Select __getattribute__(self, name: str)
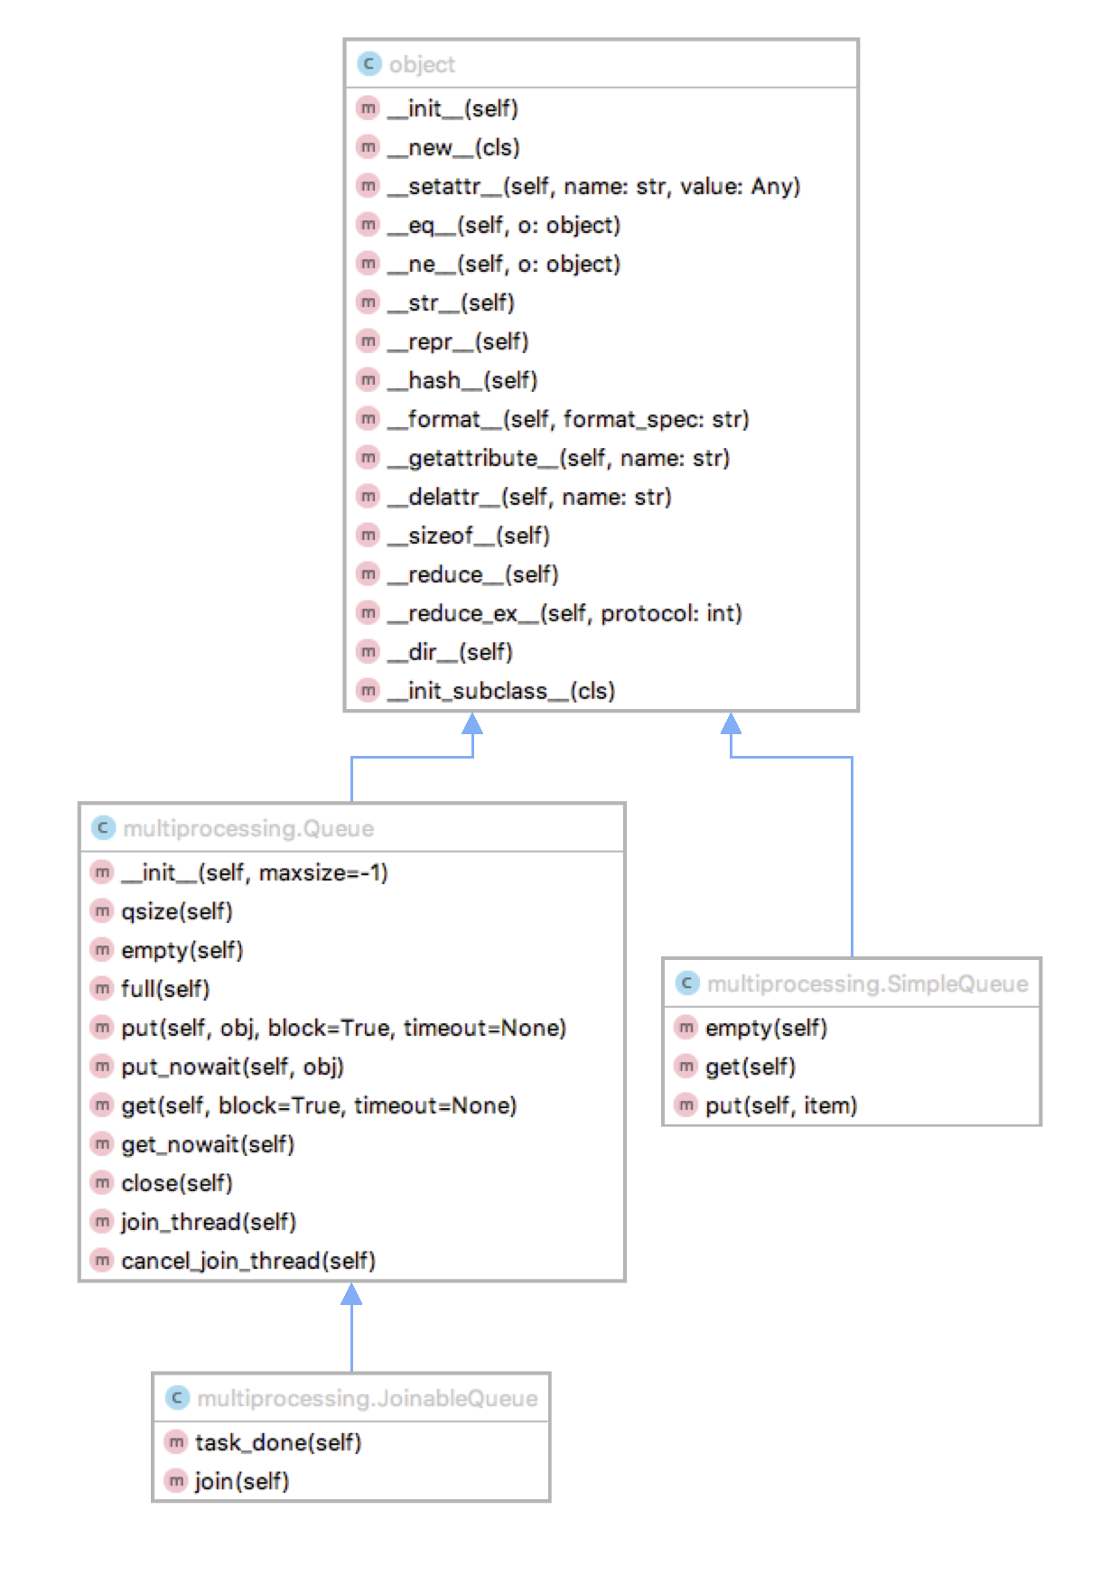1119x1584 pixels. [x=559, y=458]
